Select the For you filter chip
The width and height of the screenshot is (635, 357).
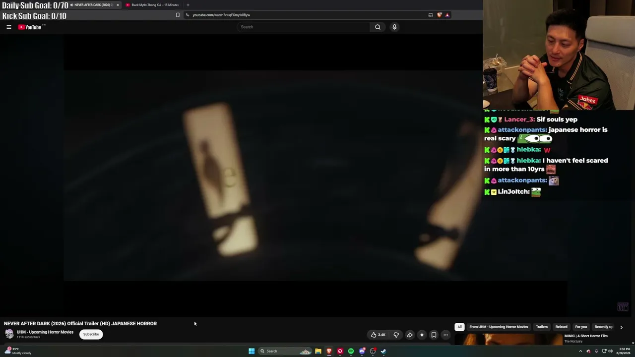point(581,327)
